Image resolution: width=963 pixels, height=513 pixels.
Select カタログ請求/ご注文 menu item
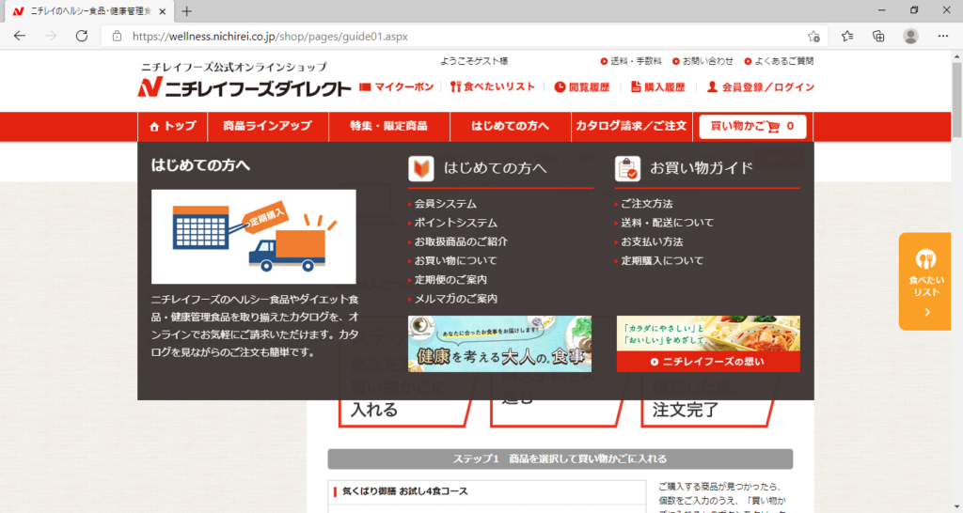click(630, 126)
